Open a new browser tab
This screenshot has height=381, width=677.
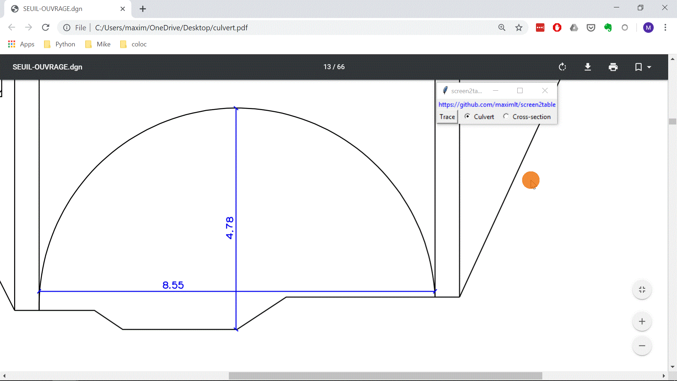click(143, 9)
